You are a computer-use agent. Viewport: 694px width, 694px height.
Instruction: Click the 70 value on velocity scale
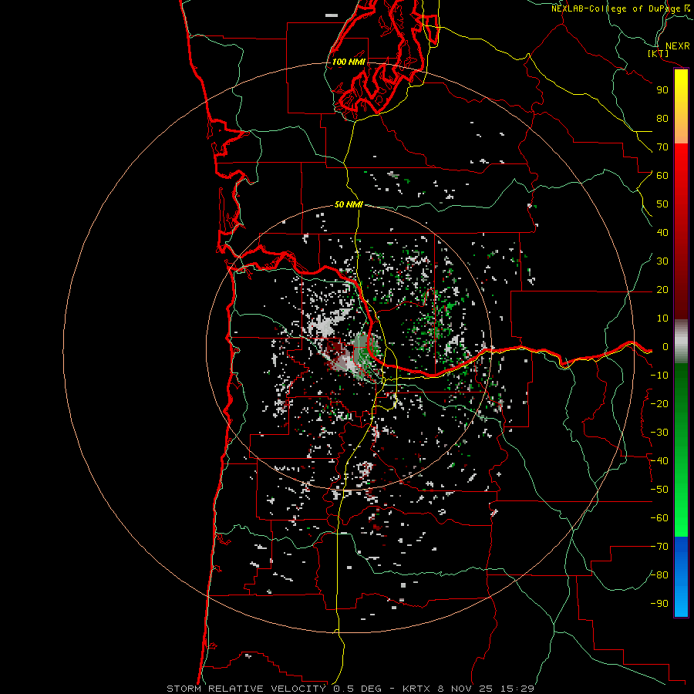pos(662,147)
